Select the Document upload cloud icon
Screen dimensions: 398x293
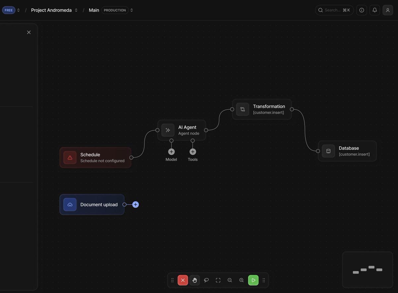(x=70, y=205)
